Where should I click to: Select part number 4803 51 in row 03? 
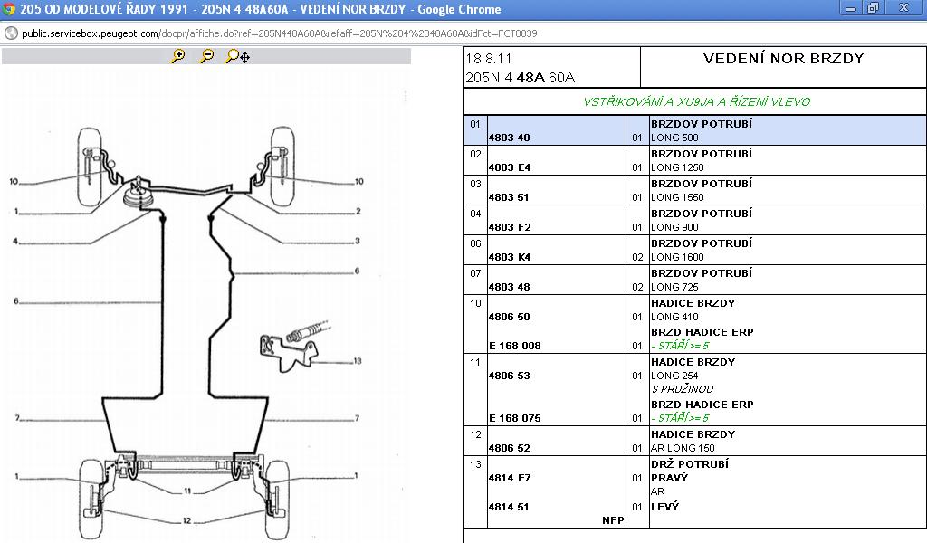coord(509,197)
